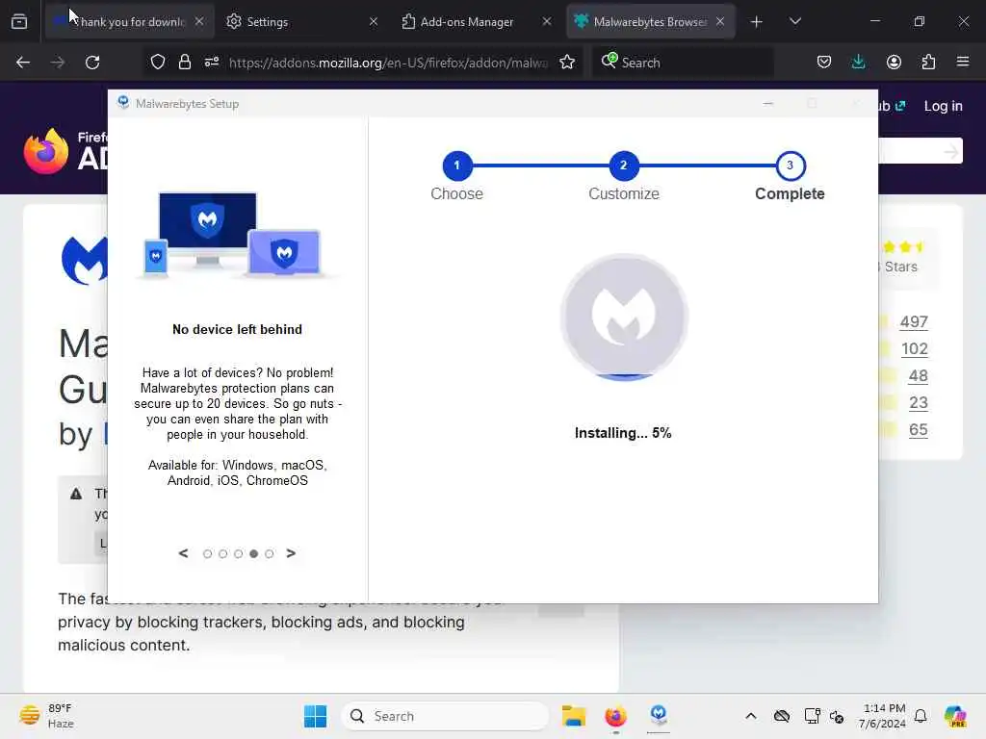Go to step 2 Customize
The width and height of the screenshot is (986, 739).
623,166
